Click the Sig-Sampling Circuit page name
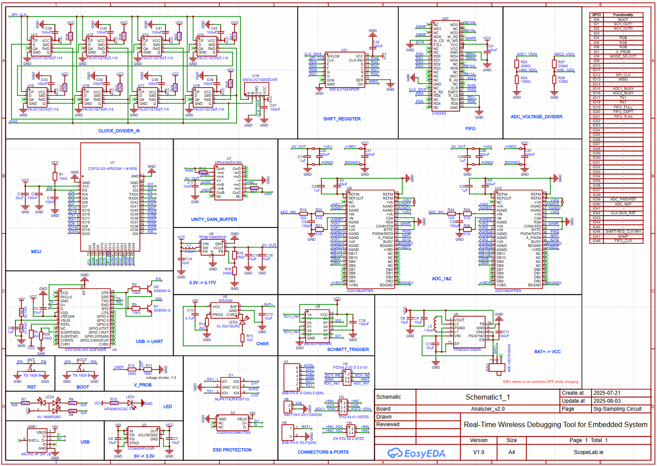This screenshot has height=466, width=657. (x=618, y=409)
